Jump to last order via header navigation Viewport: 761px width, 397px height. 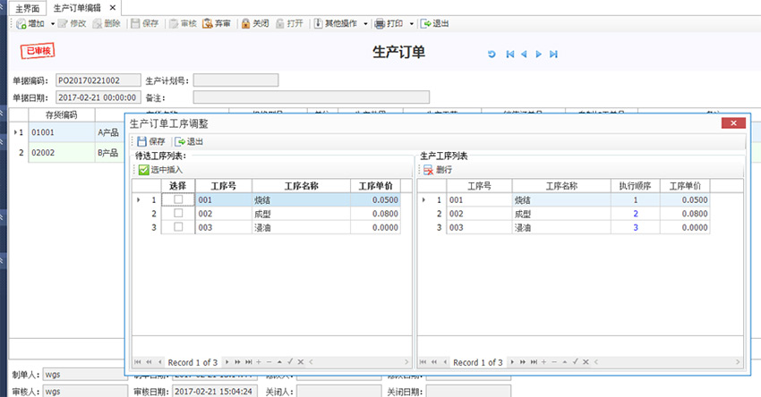click(553, 55)
